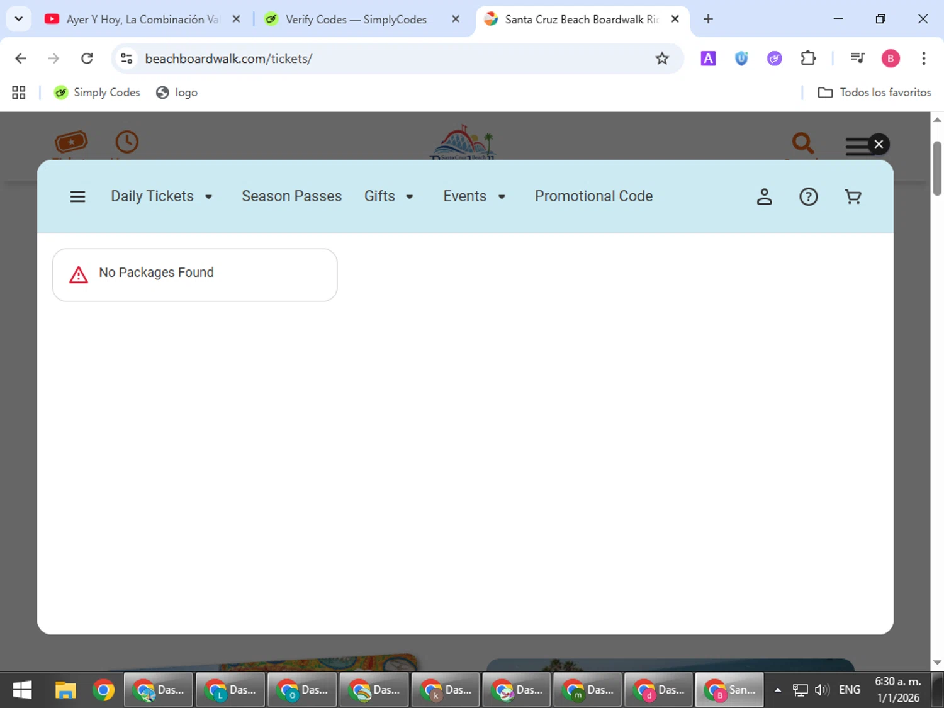Click the red warning triangle icon
944x708 pixels.
click(x=79, y=274)
